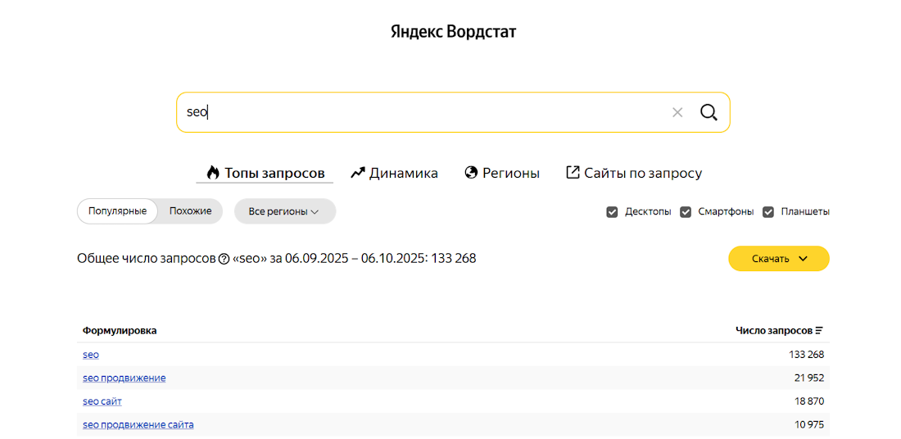
Task: Click the magnifying glass search icon
Action: tap(709, 112)
